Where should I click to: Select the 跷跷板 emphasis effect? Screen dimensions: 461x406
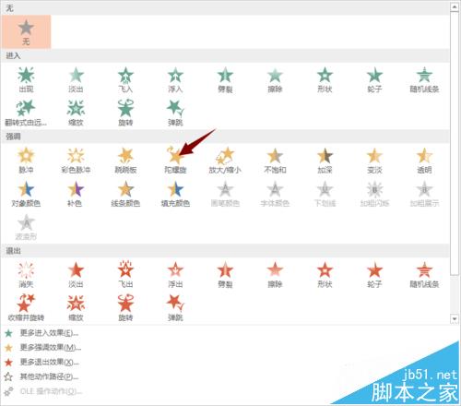coord(125,161)
